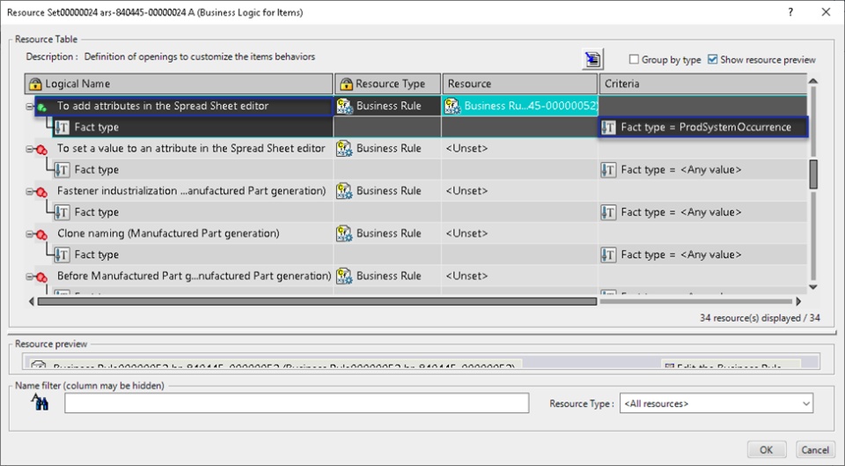Click criteria icon in Fastener Fact type row
The image size is (845, 466).
tap(608, 212)
